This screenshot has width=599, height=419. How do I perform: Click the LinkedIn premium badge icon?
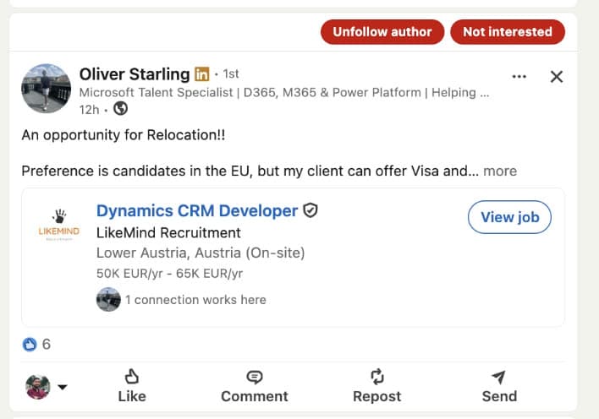tap(201, 74)
